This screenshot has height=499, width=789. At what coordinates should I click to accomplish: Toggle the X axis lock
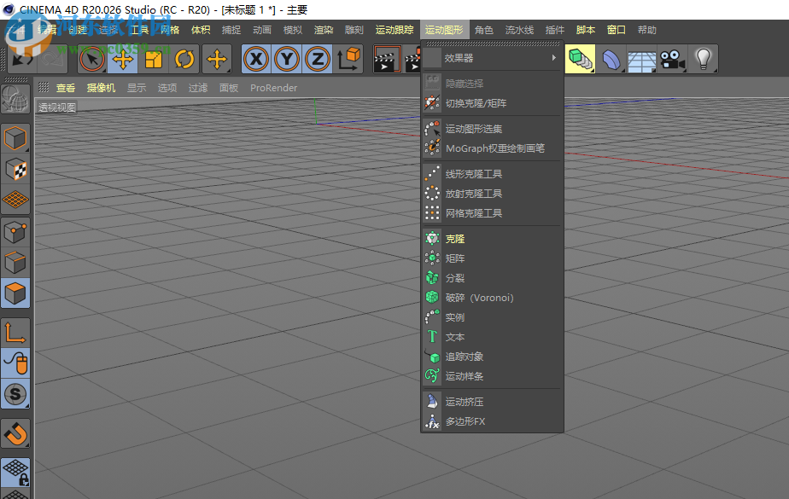(x=256, y=59)
